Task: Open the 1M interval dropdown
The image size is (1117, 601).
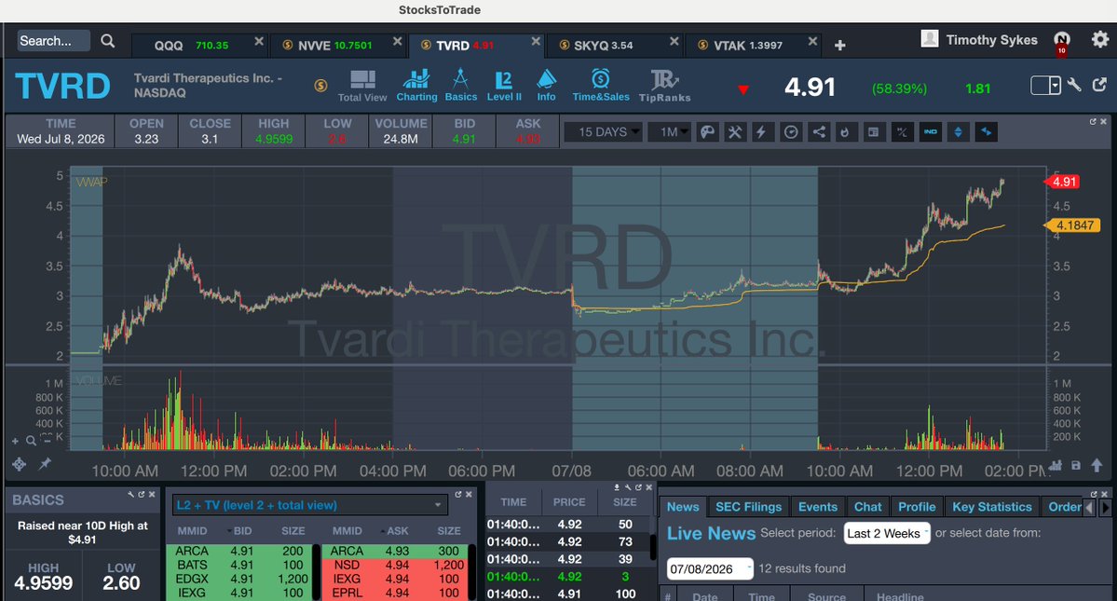Action: click(x=669, y=131)
